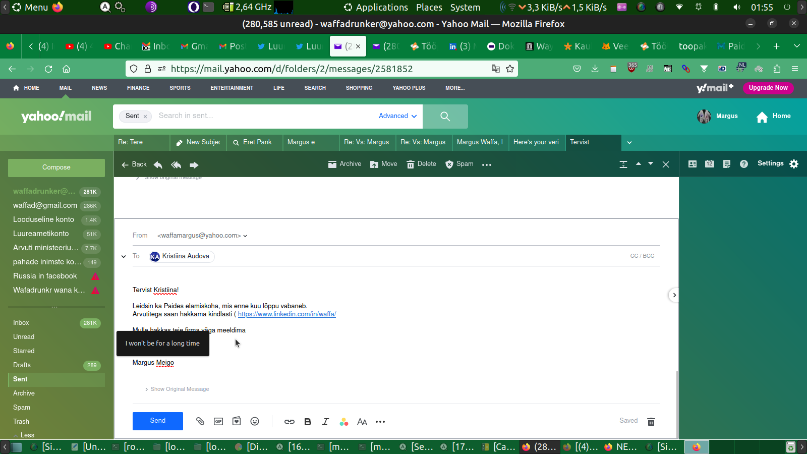
Task: Bookmark this page with the star icon
Action: pos(510,69)
